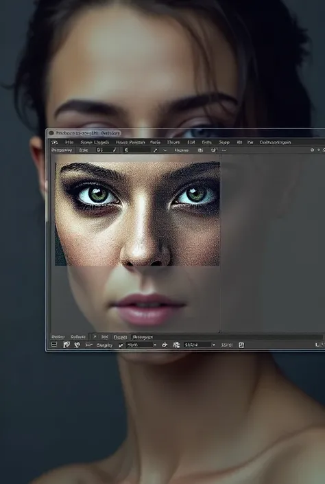This screenshot has width=325, height=484.
Task: Expand the chevron dropdown beside the brush icon
Action: [165, 150]
